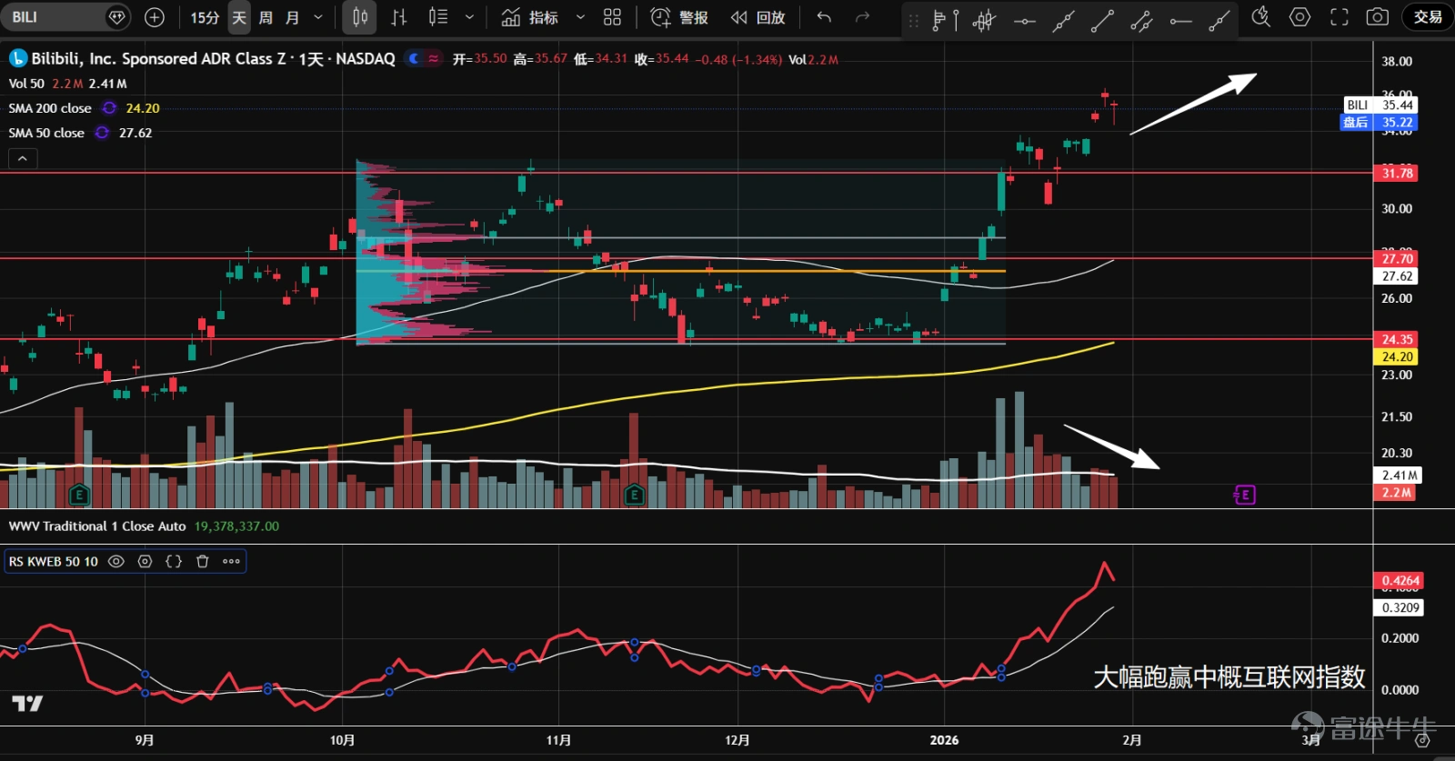
Task: Open the 交易 trading panel
Action: [x=1428, y=17]
